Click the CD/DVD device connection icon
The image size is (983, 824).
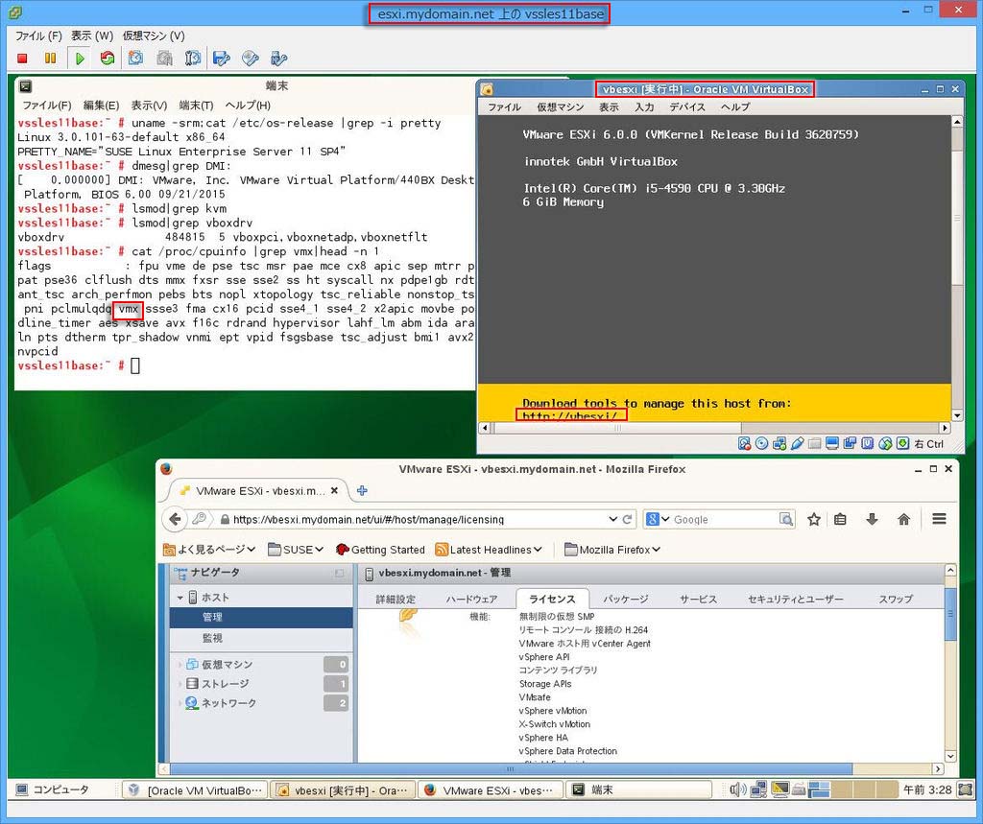coord(250,59)
